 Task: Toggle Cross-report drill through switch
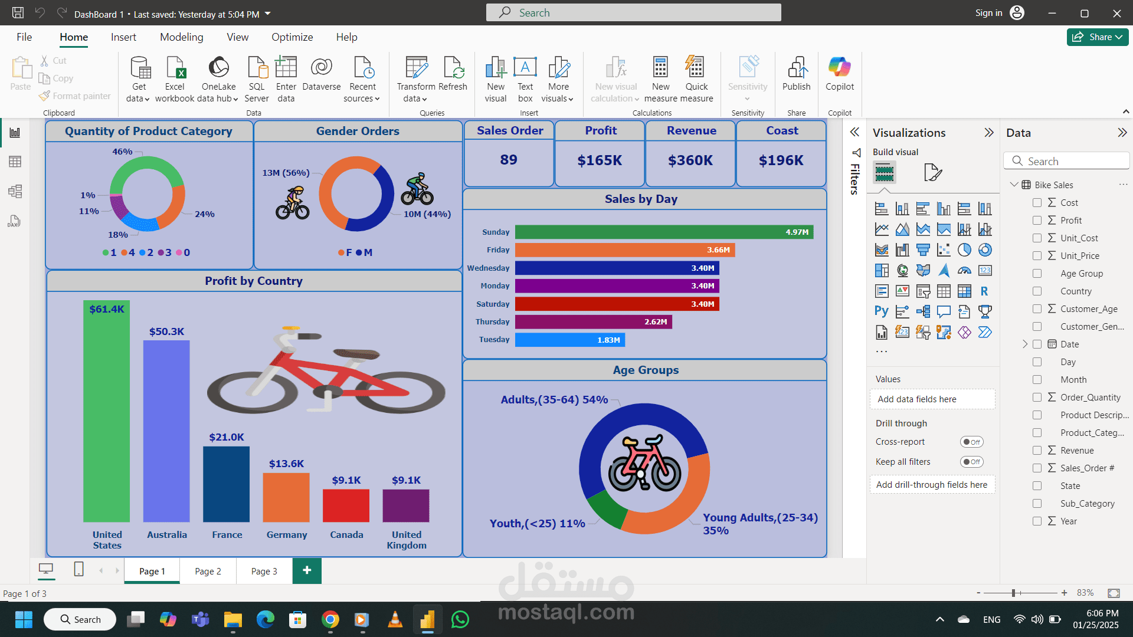(x=971, y=442)
